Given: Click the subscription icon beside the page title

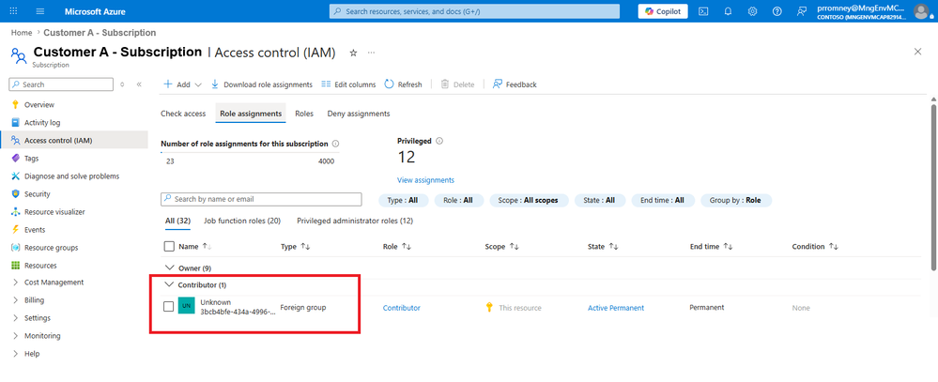Looking at the screenshot, I should coord(19,56).
